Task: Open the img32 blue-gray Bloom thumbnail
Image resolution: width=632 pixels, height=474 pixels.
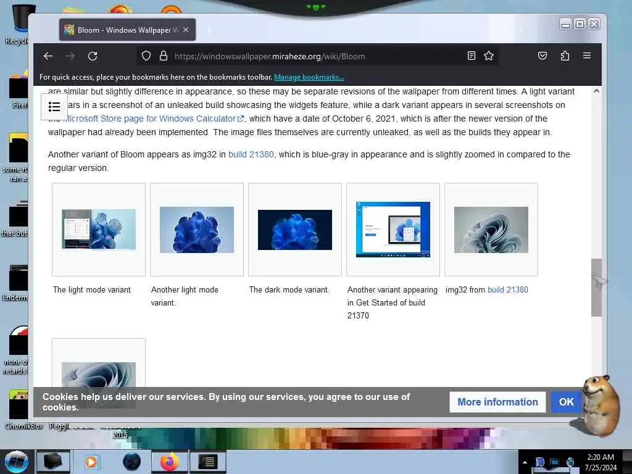Action: coord(491,230)
